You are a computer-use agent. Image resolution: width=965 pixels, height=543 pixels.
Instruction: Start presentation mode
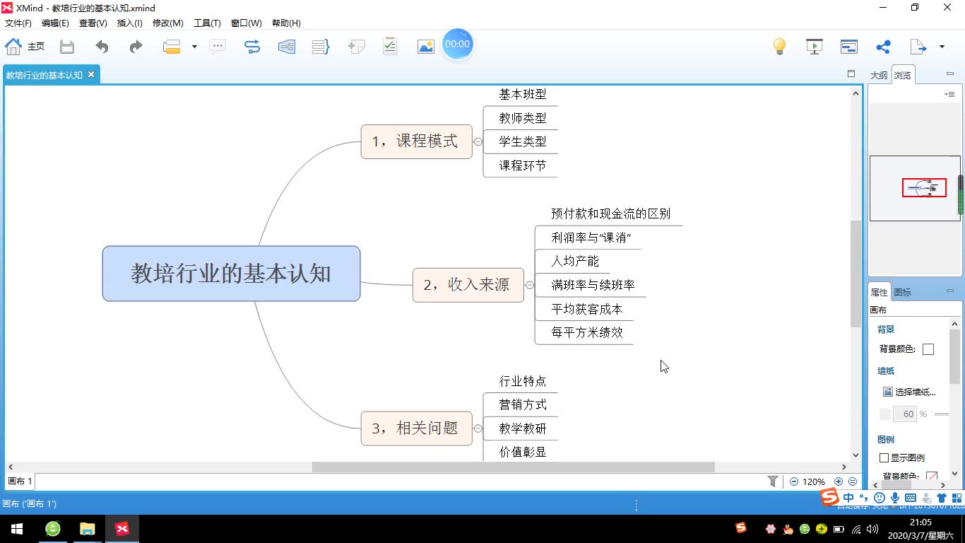815,47
